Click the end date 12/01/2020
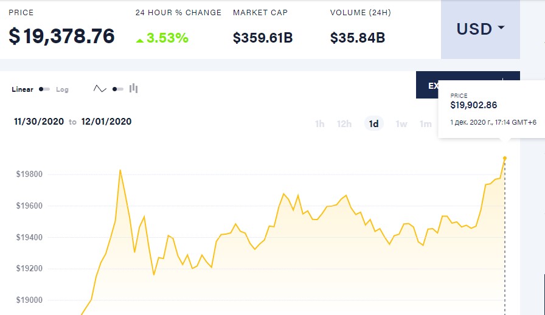Screen dimensions: 545x315 click(x=106, y=122)
